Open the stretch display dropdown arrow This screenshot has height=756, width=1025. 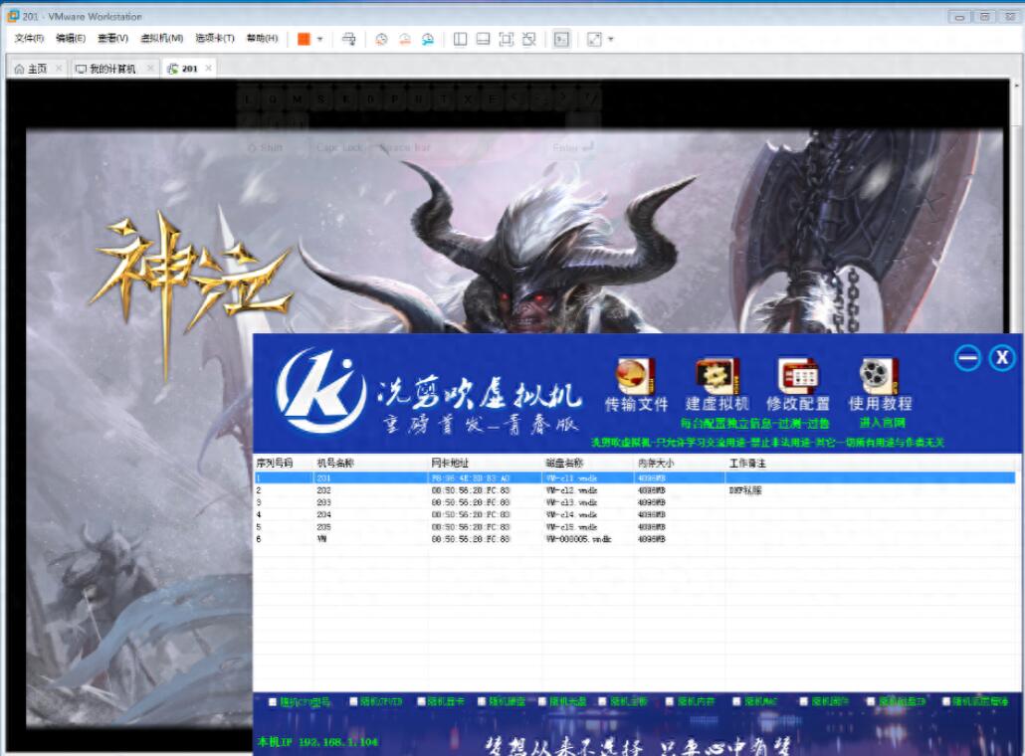[x=611, y=39]
